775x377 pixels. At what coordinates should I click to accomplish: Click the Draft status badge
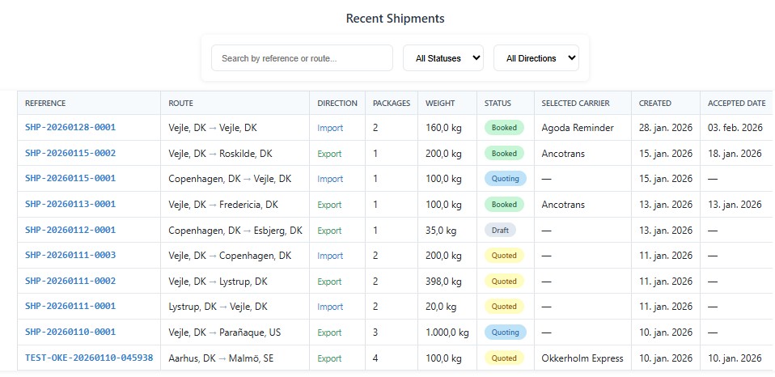pos(500,230)
